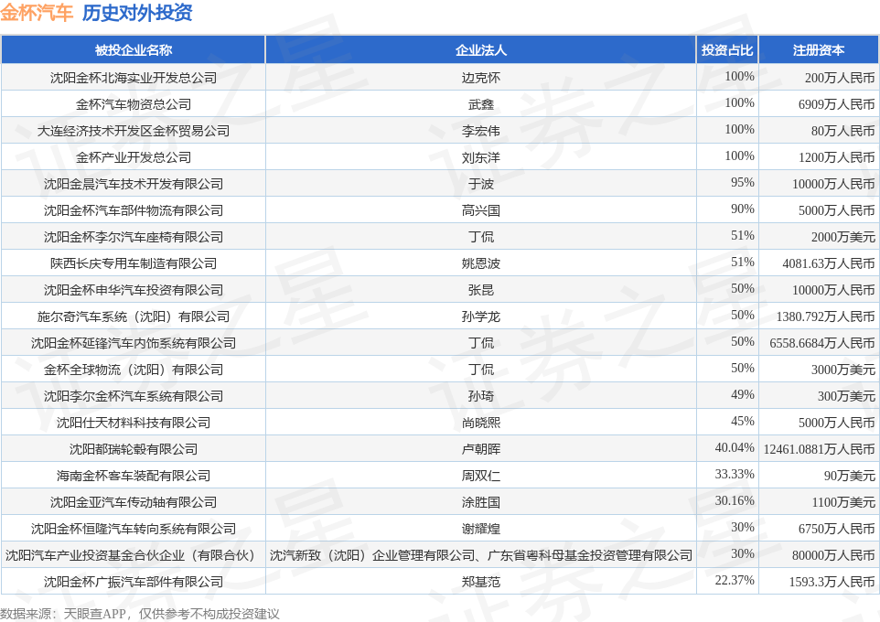
Task: Click legal person 于波
Action: click(x=481, y=184)
